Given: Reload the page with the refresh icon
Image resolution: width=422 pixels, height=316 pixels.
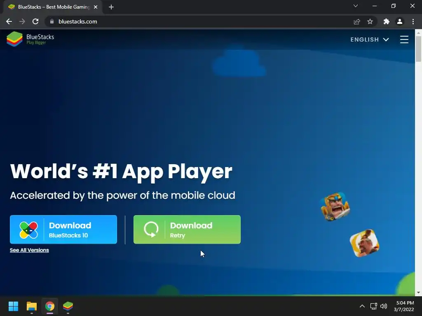Looking at the screenshot, I should pyautogui.click(x=35, y=21).
